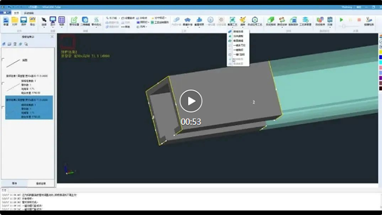Image resolution: width=382 pixels, height=215 pixels.
Task: Tick the topmost checkbox in the list panel
Action: click(x=3, y=60)
